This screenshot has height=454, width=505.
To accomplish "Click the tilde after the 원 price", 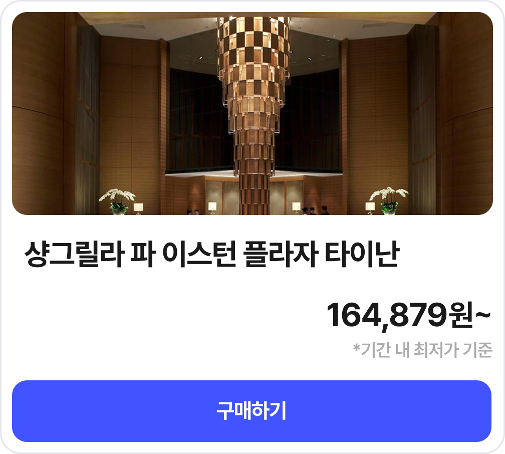I will click(483, 314).
